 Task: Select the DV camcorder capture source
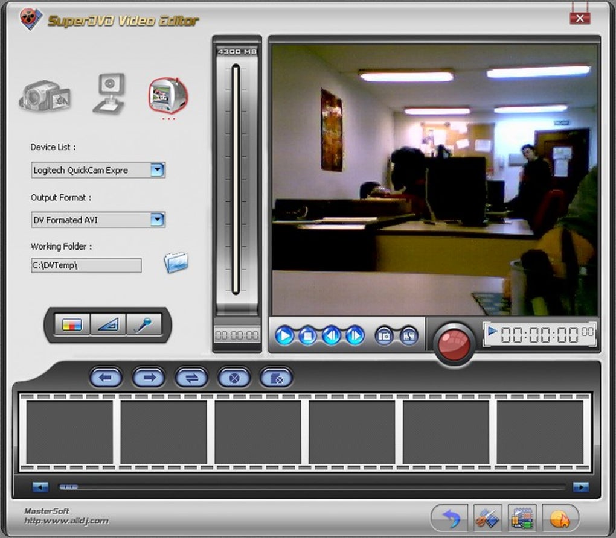45,97
